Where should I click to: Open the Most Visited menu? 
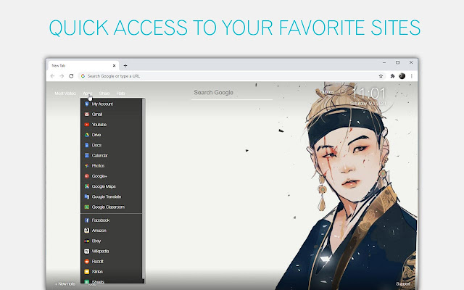(x=65, y=94)
